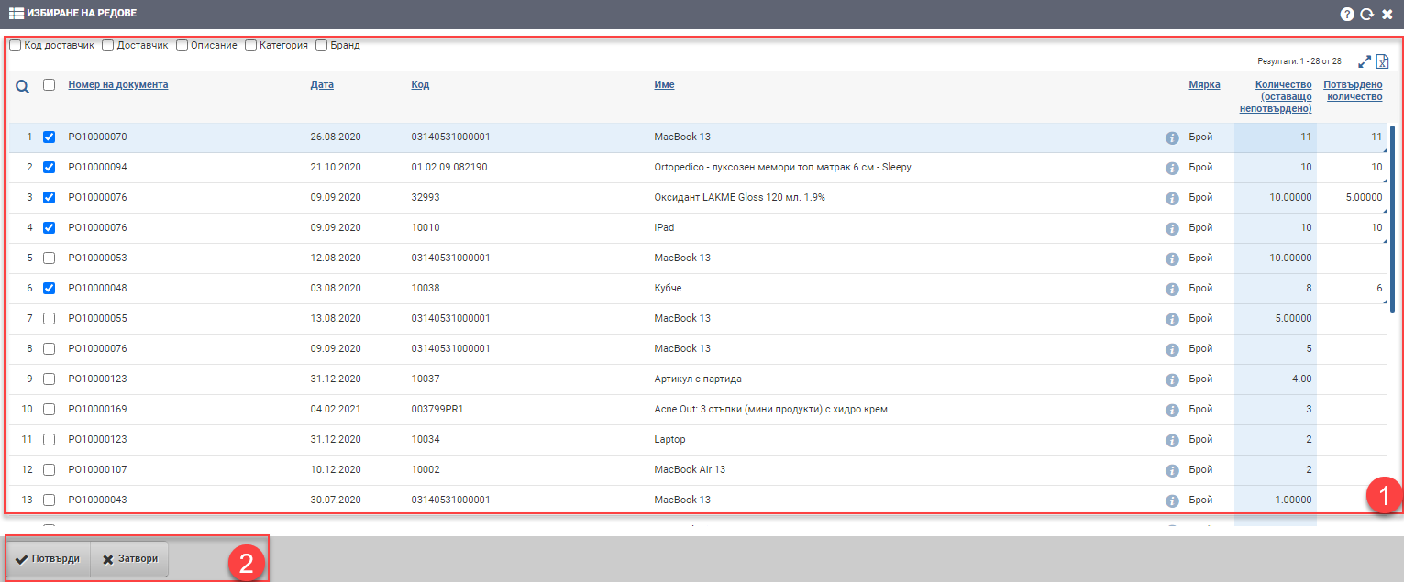Open info icon for Кубче row

(1172, 289)
